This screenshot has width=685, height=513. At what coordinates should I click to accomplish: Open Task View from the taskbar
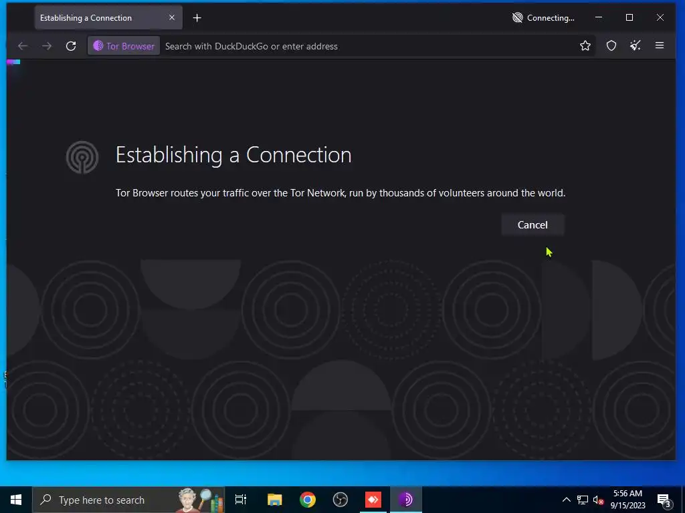241,500
